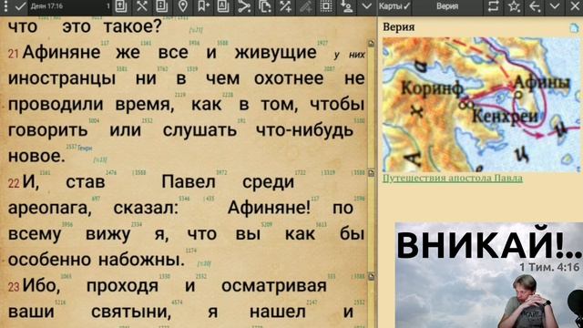Select the crossed tools icon
Viewport: 583px width, 328px height.
pos(142,6)
